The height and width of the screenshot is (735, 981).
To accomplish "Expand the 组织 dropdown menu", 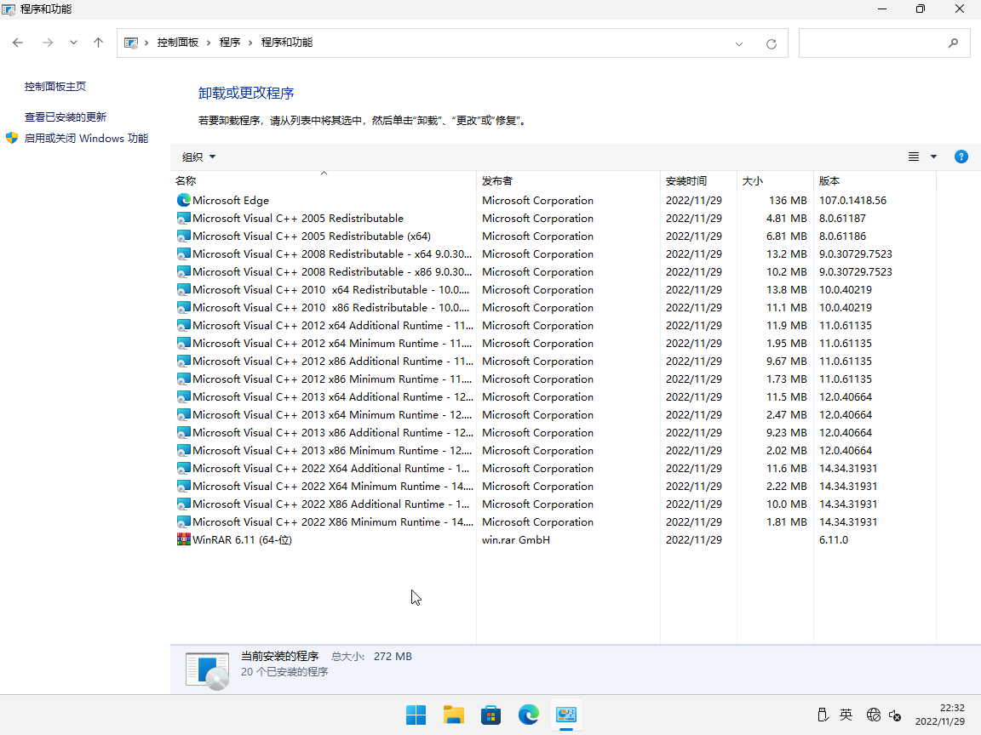I will (x=198, y=157).
